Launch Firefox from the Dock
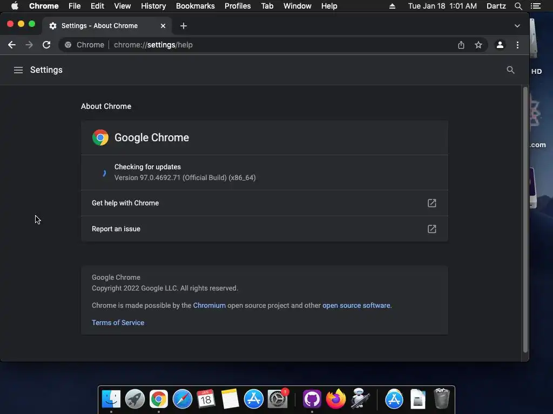 [x=336, y=399]
